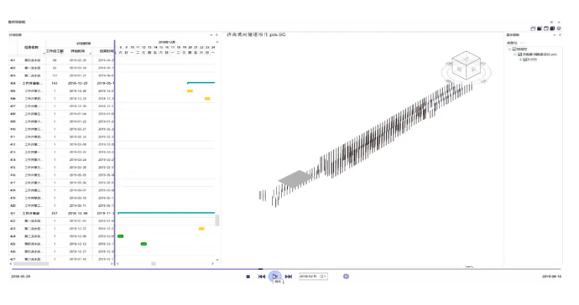579x305 pixels.
Task: Click the third window-layout icon in top-right toolbar
Action: (x=545, y=28)
